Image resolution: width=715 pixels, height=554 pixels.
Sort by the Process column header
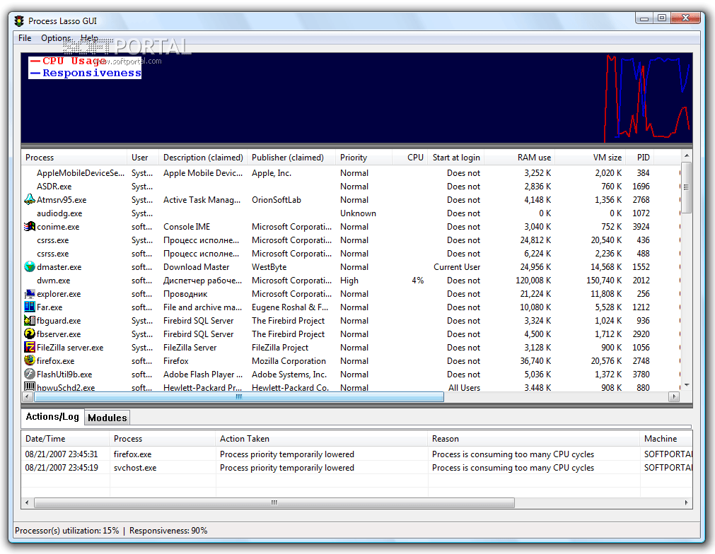click(74, 158)
